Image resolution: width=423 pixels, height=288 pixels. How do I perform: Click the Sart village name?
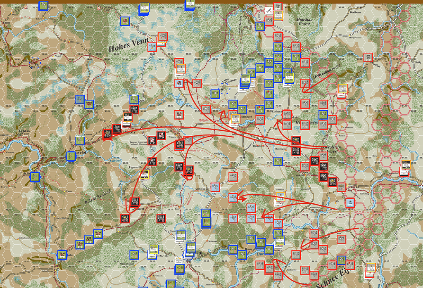[71, 40]
